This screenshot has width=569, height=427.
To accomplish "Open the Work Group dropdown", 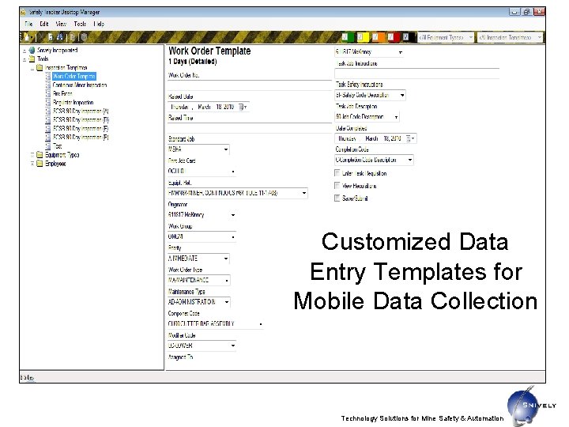I will (233, 236).
